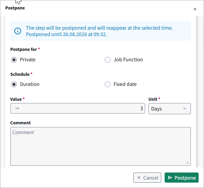
Task: Click the 'Postpone for' field label
Action: pos(24,49)
